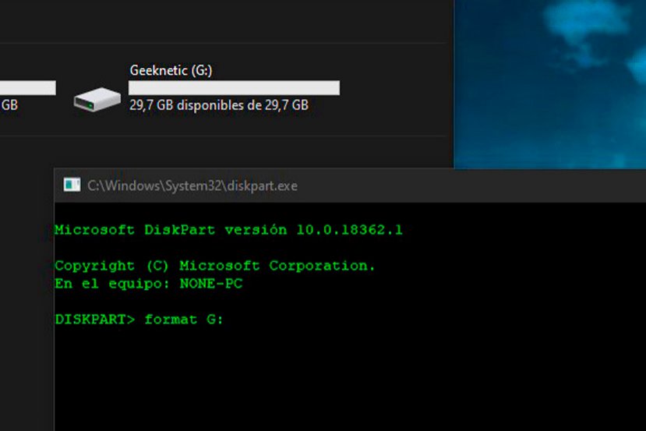Screen dimensions: 646x431
Task: Click the Geeknetic (G:) drive label
Action: (171, 70)
